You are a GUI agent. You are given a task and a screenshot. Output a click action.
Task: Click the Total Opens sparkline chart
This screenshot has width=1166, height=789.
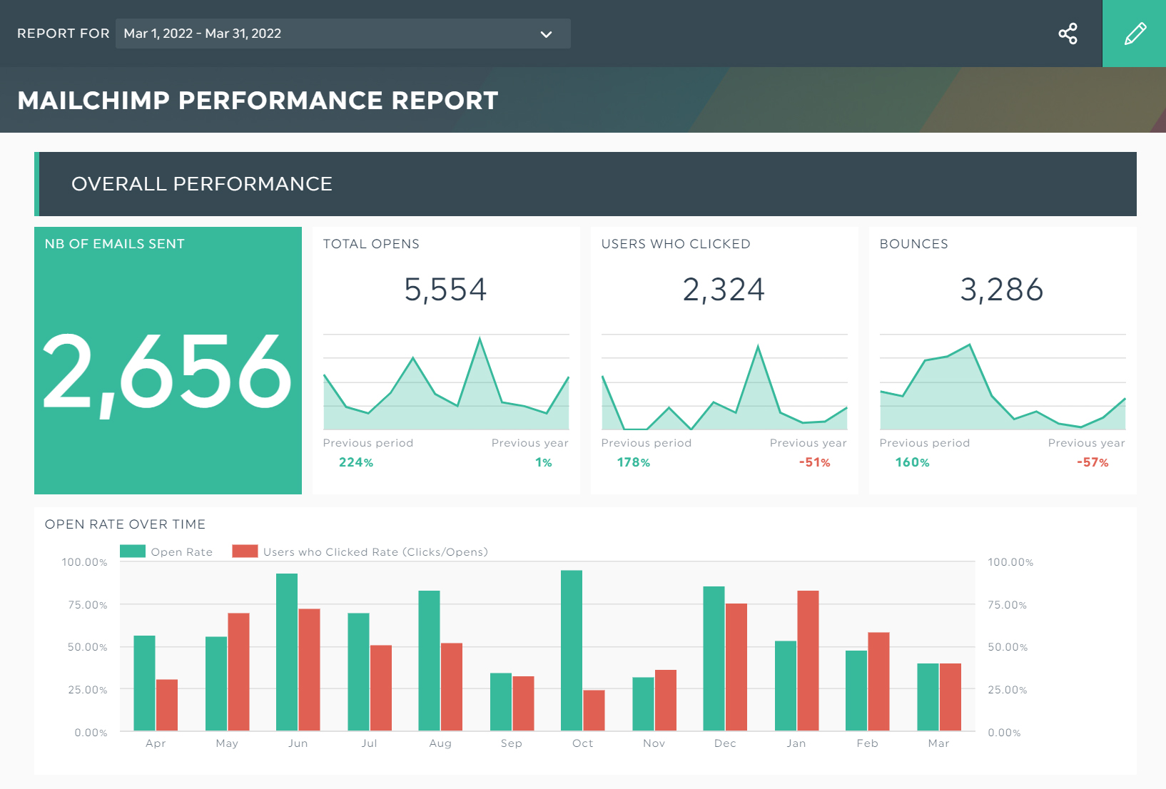(x=445, y=385)
